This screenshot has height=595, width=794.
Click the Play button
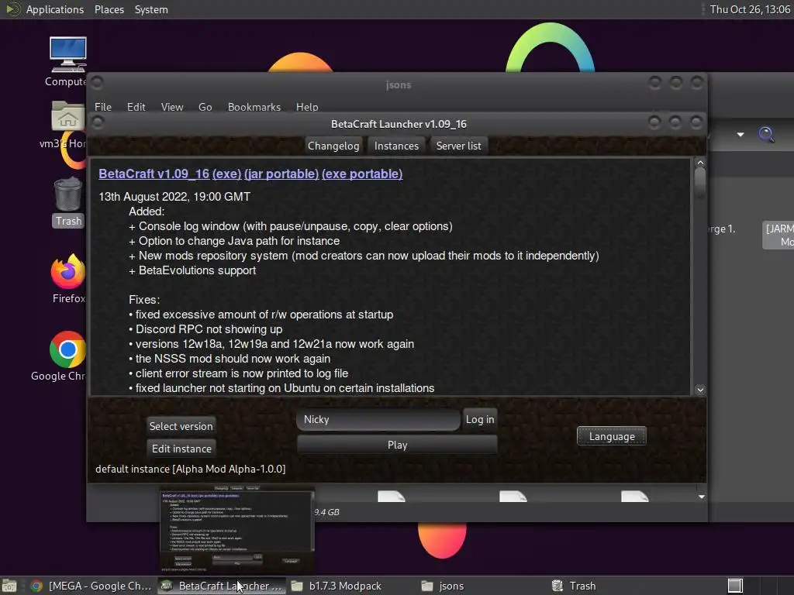[397, 445]
